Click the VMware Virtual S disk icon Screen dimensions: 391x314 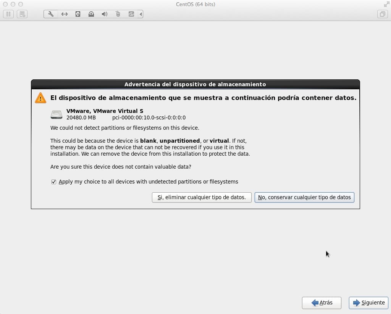click(x=57, y=114)
